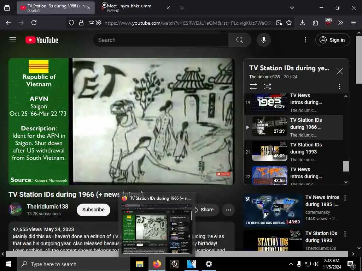Open the YouTube guide hamburger menu

(x=13, y=40)
